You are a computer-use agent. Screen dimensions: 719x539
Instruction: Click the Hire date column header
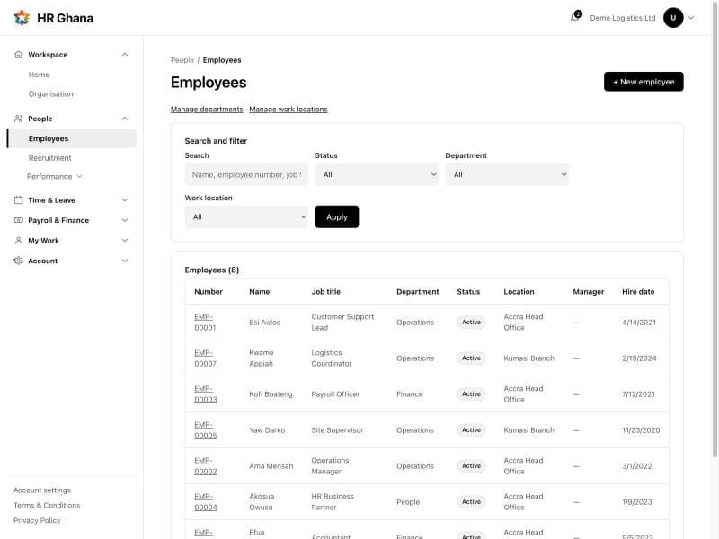[638, 291]
